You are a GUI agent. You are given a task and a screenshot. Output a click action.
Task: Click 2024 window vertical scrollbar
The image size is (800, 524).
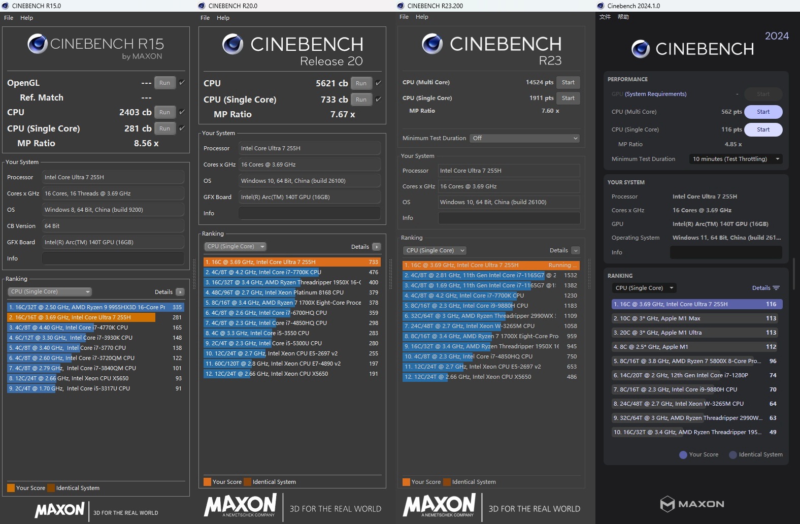(794, 274)
